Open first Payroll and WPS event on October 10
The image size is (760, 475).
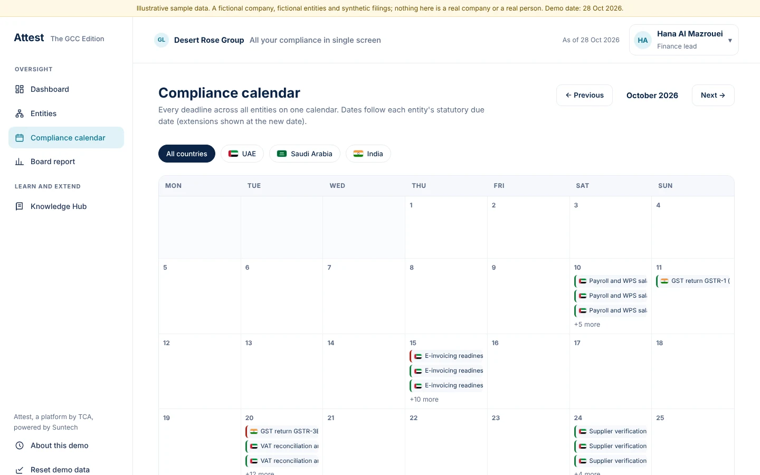coord(611,281)
